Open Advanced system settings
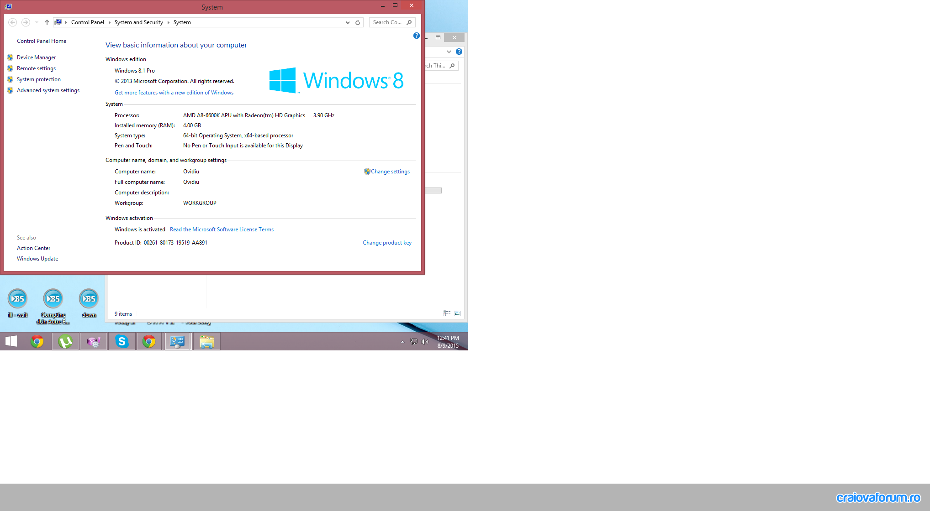Image resolution: width=930 pixels, height=511 pixels. pyautogui.click(x=48, y=90)
